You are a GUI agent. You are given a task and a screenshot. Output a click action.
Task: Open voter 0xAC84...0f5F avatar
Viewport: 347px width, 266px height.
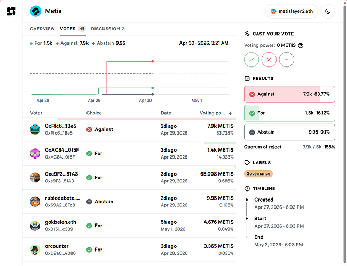[35, 154]
